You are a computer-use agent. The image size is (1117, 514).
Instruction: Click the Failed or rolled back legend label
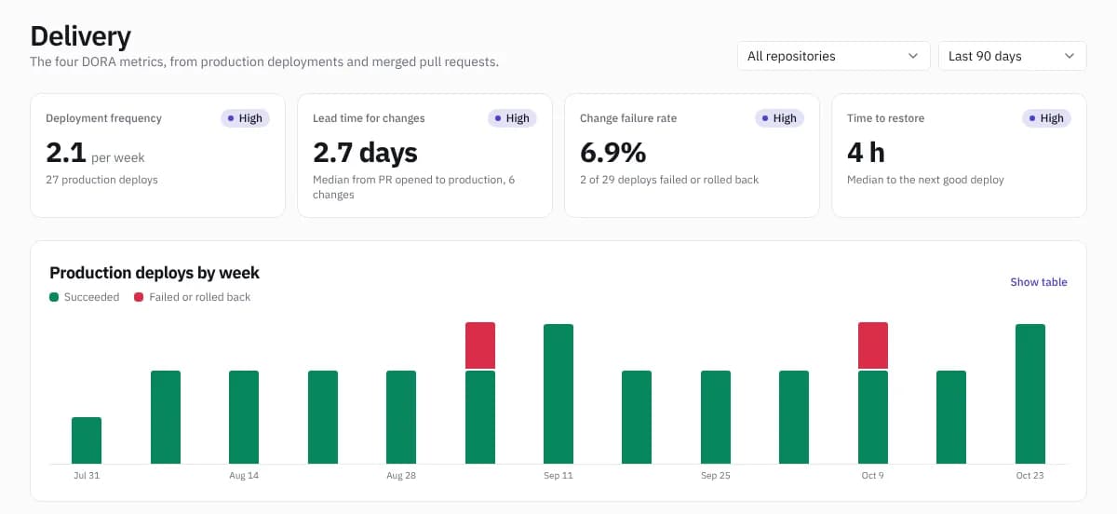coord(200,297)
